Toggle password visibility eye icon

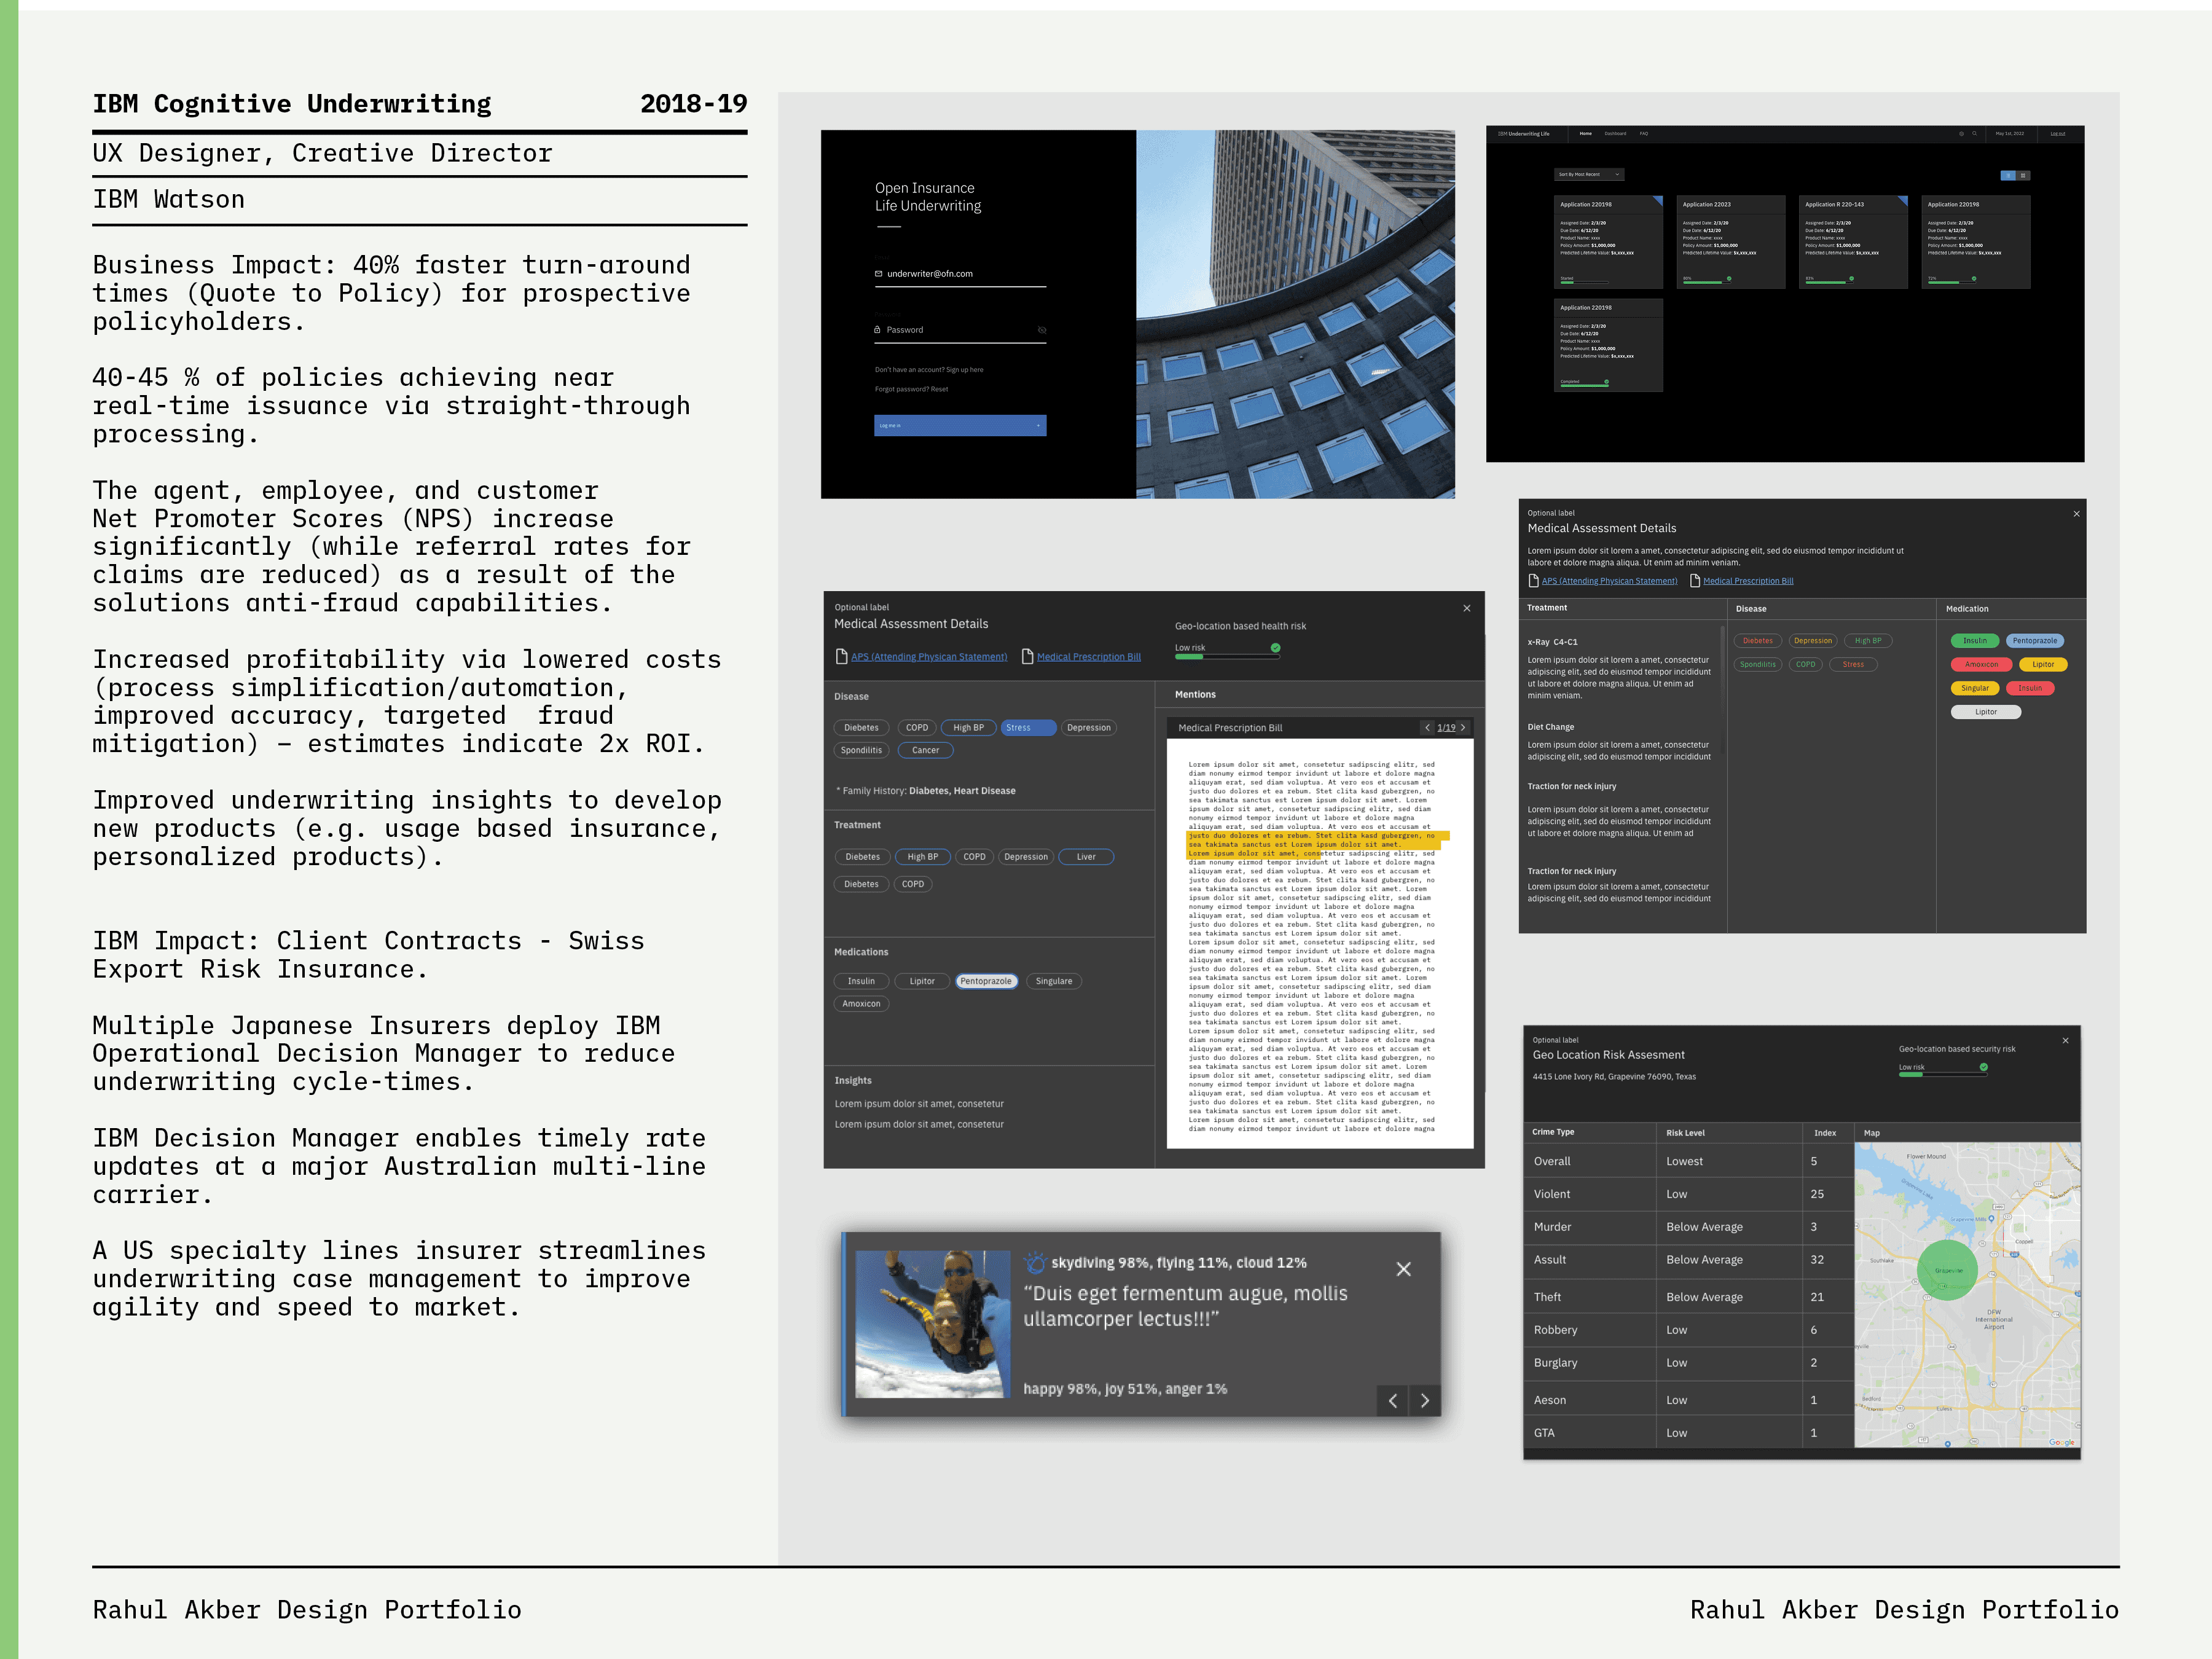pyautogui.click(x=1041, y=330)
